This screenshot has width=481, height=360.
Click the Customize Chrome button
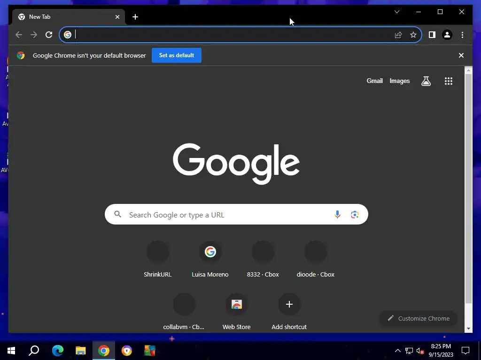pos(419,318)
